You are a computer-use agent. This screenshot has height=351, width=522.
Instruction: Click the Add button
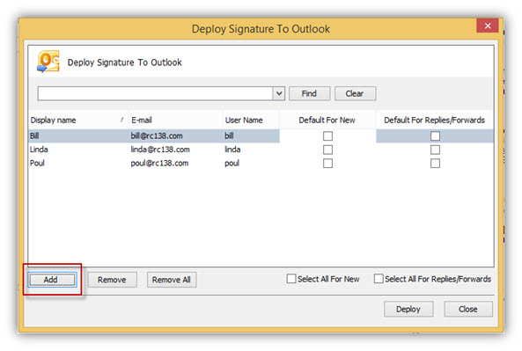[x=52, y=280]
